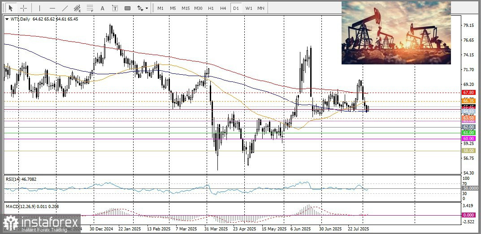Switch to M1 timeframe
Viewport: 481px width, 234px height.
pyautogui.click(x=160, y=8)
